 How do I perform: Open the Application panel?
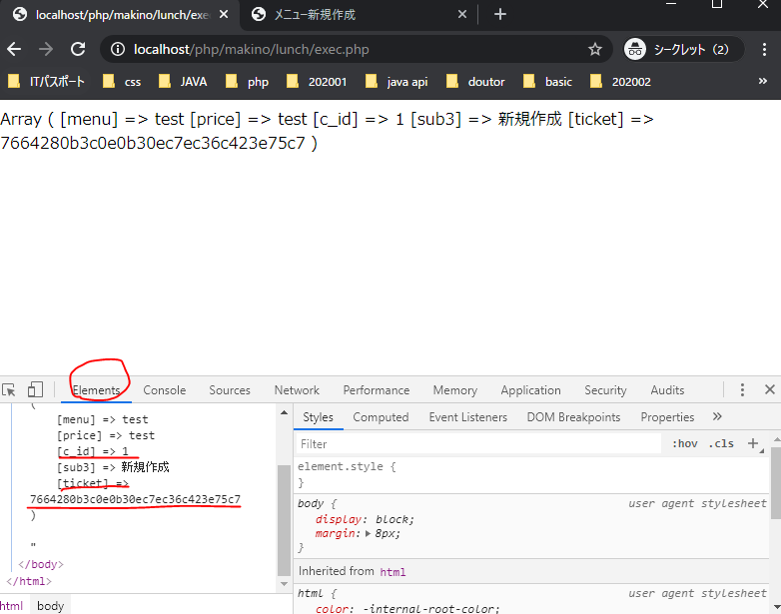tap(530, 390)
